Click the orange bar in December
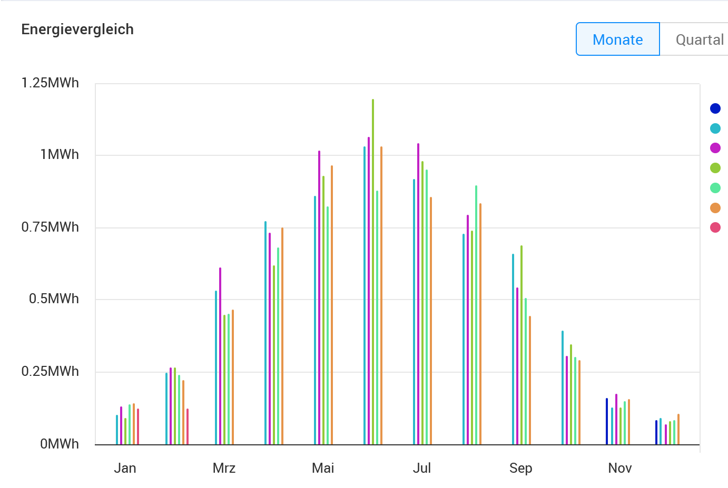 [x=678, y=429]
